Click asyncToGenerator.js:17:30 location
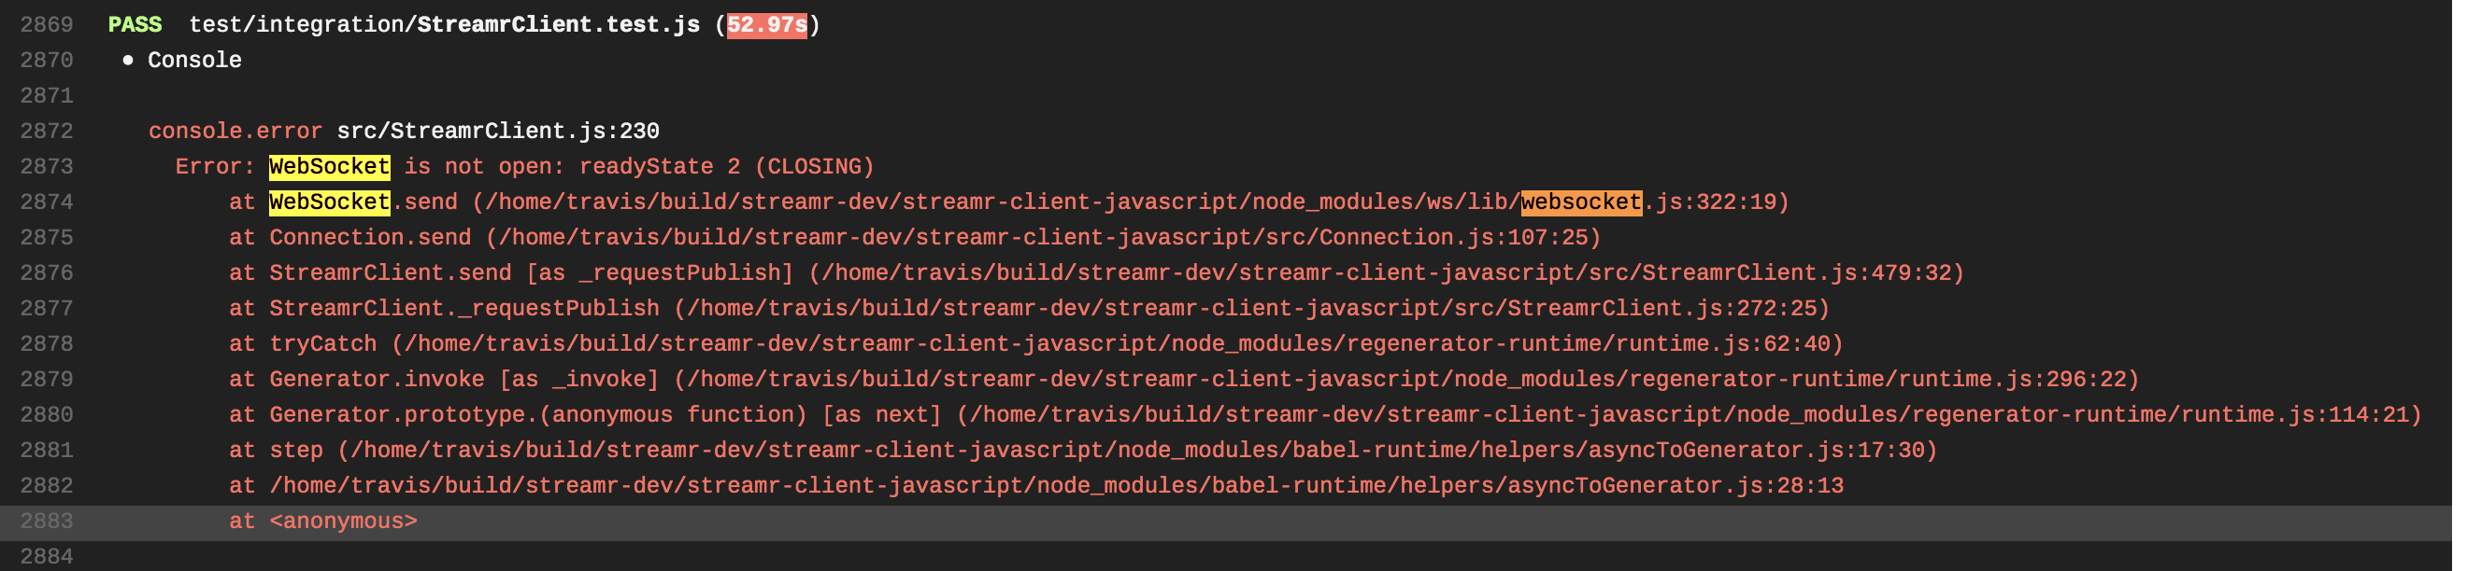Image resolution: width=2467 pixels, height=571 pixels. [1757, 450]
